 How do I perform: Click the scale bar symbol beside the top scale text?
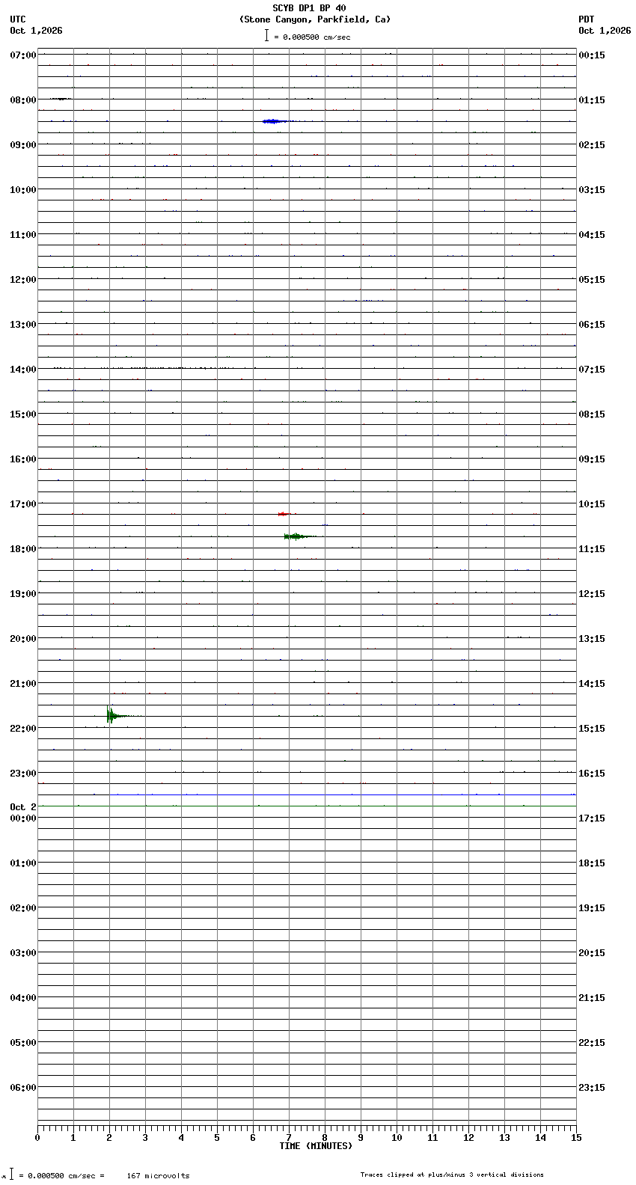(x=266, y=35)
